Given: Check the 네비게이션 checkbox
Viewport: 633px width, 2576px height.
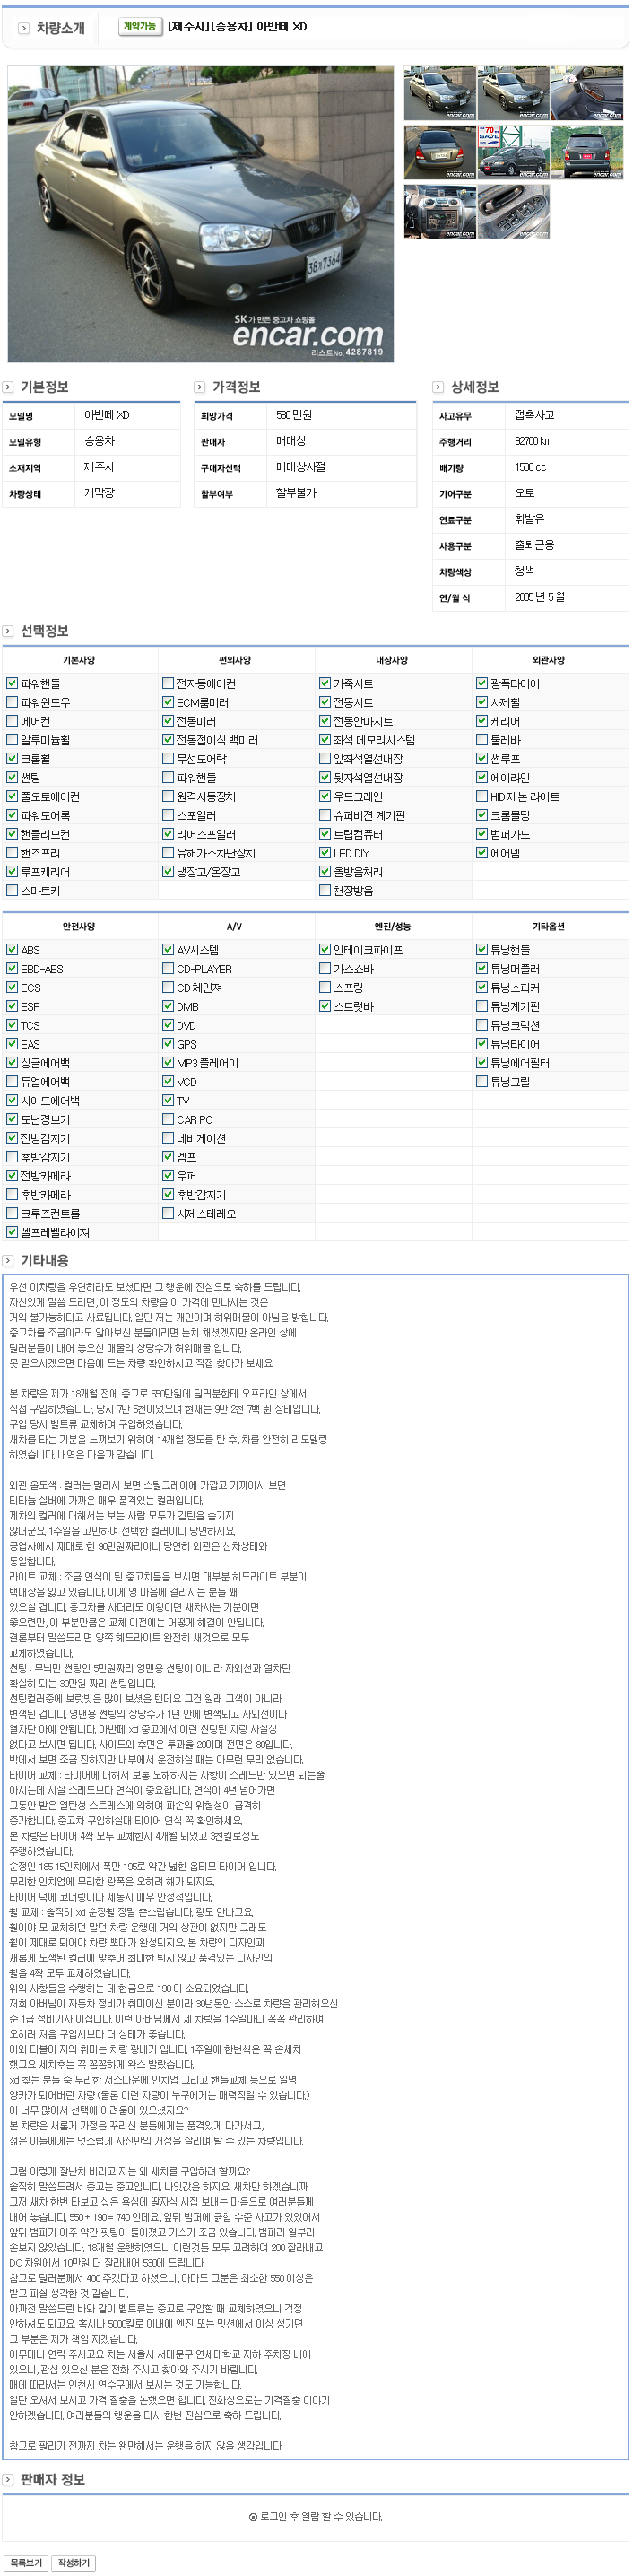Looking at the screenshot, I should [x=168, y=1139].
